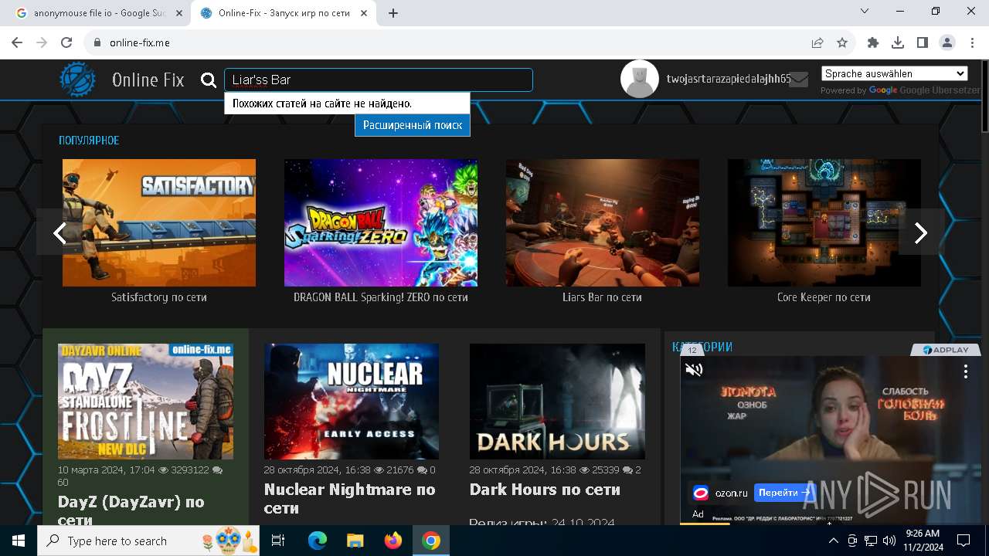
Task: Click the address bar showing online-fix.me
Action: (x=448, y=43)
